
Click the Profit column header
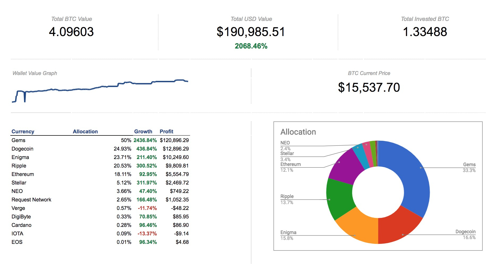(166, 131)
